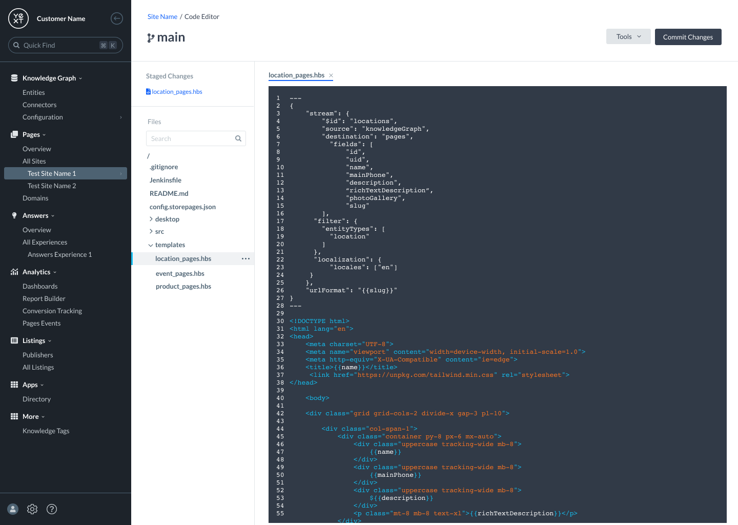Open staged file location_pages.hbs

[177, 92]
